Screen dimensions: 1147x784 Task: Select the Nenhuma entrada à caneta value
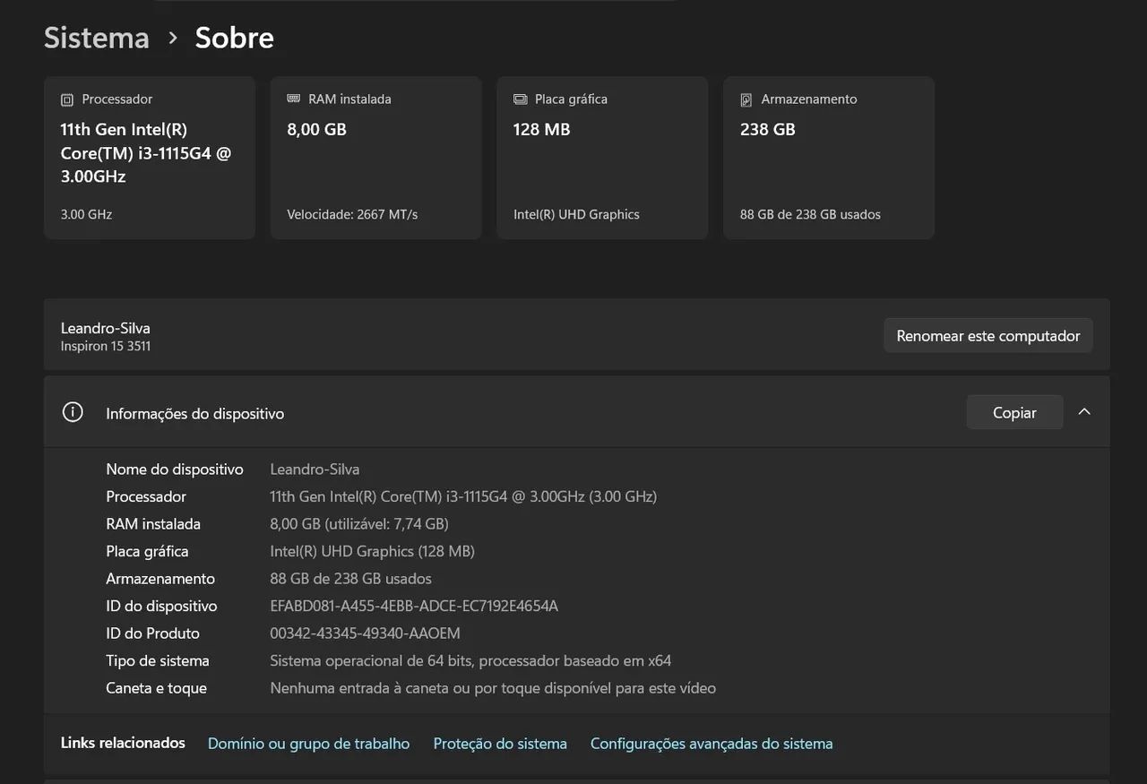[x=493, y=688]
